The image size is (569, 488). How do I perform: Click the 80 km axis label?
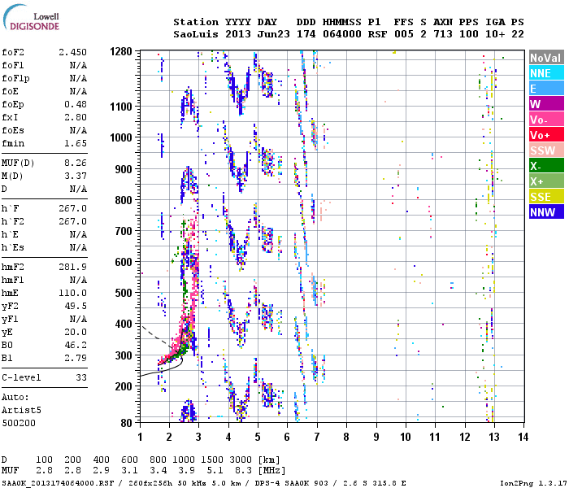[126, 423]
